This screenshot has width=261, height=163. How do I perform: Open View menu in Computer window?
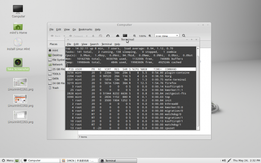coord(67,30)
